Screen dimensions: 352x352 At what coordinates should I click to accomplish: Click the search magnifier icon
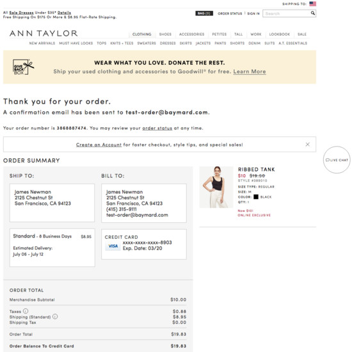point(312,13)
